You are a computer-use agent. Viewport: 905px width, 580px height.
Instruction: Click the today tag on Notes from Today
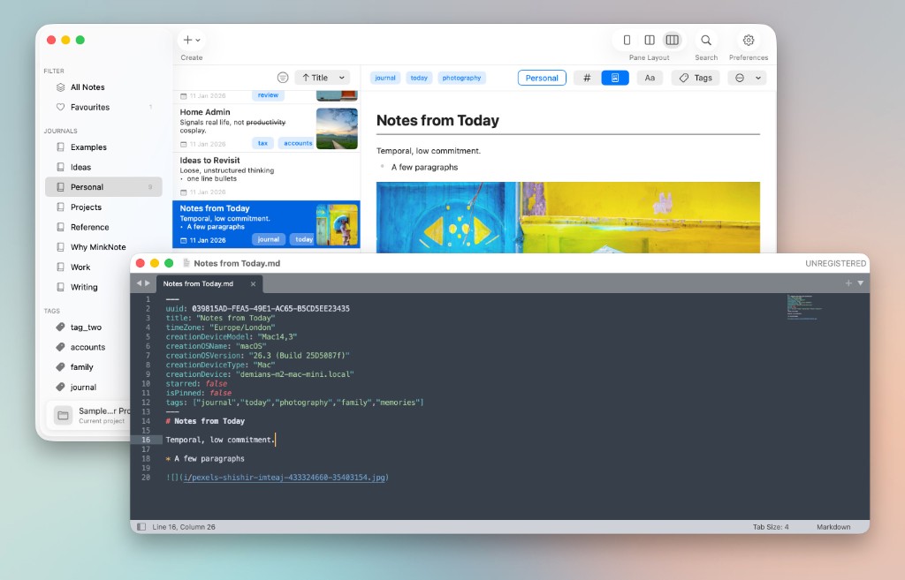pos(304,239)
